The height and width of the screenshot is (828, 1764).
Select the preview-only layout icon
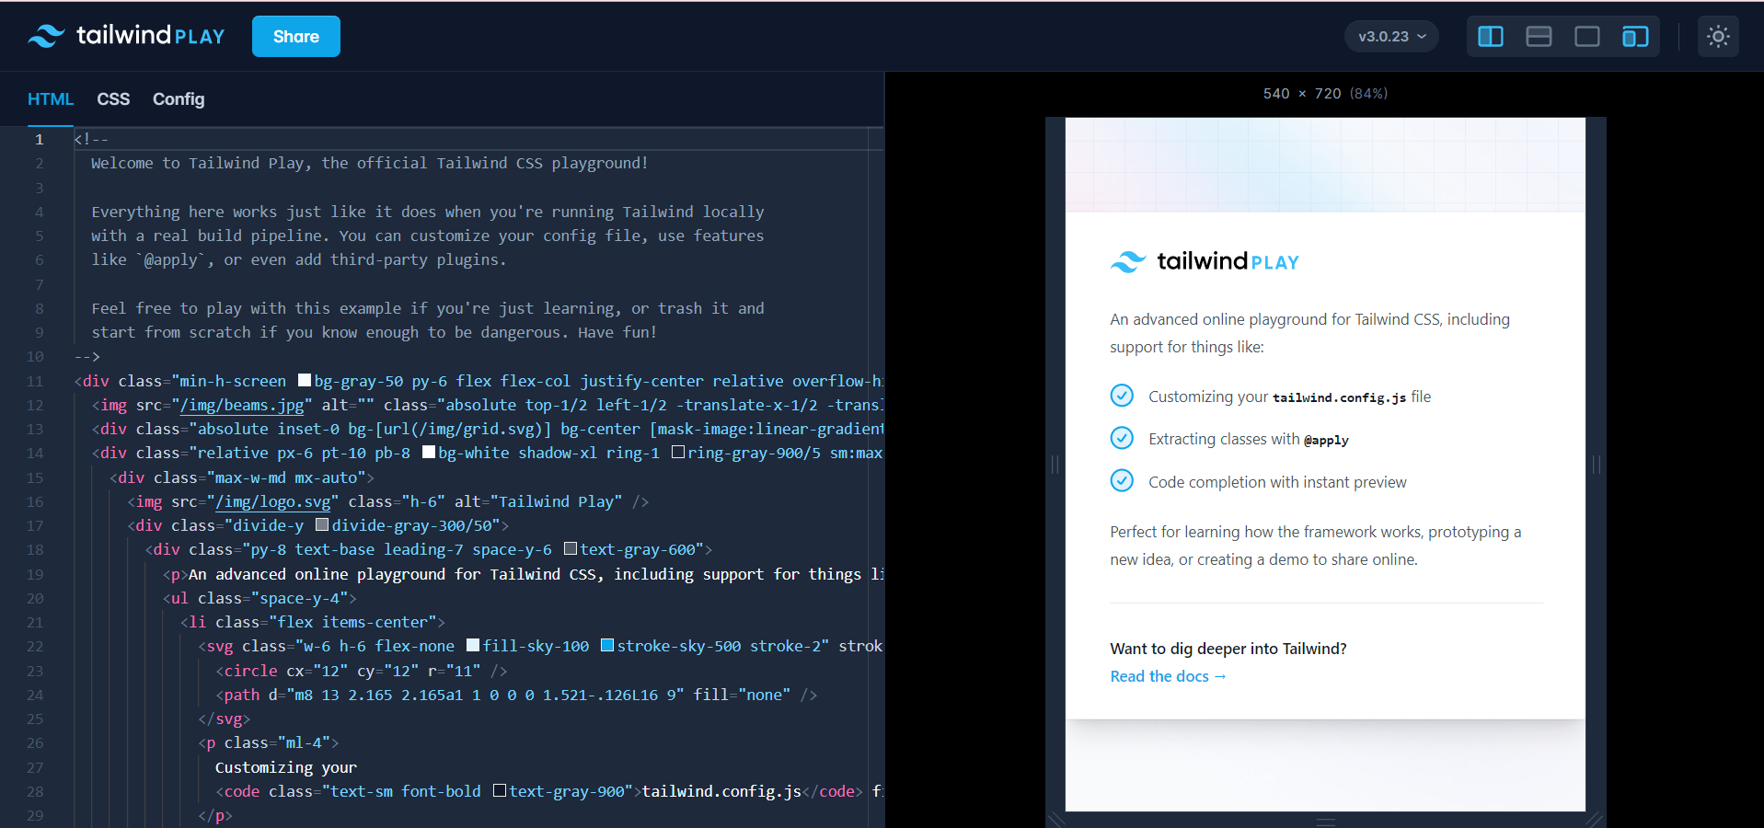[x=1586, y=37]
